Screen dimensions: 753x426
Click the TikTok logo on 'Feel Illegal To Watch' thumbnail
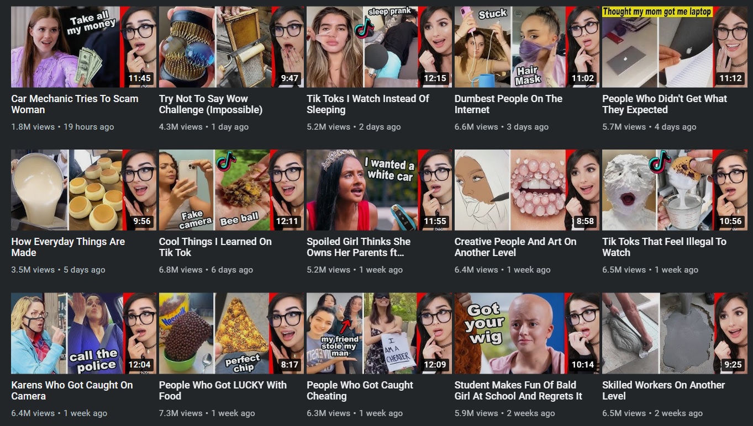pyautogui.click(x=659, y=162)
